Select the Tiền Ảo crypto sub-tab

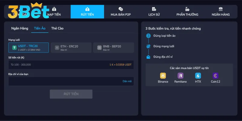pyautogui.click(x=40, y=28)
